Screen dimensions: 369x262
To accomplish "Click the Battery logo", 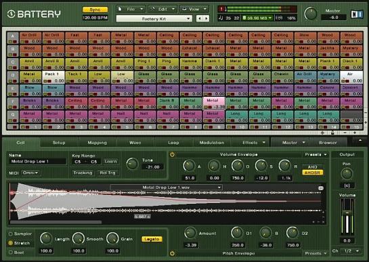I will click(x=34, y=14).
